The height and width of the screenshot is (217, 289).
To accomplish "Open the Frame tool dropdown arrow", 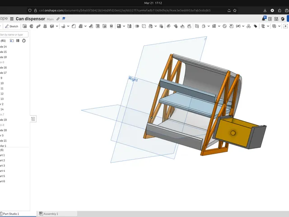I will point(279,26).
